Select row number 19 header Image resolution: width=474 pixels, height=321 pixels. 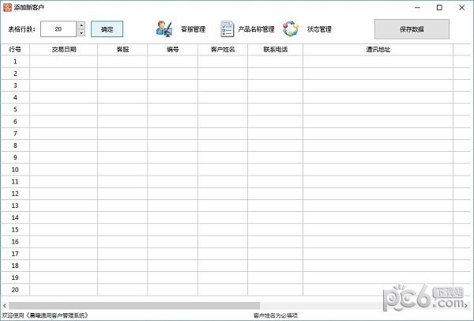(x=15, y=278)
